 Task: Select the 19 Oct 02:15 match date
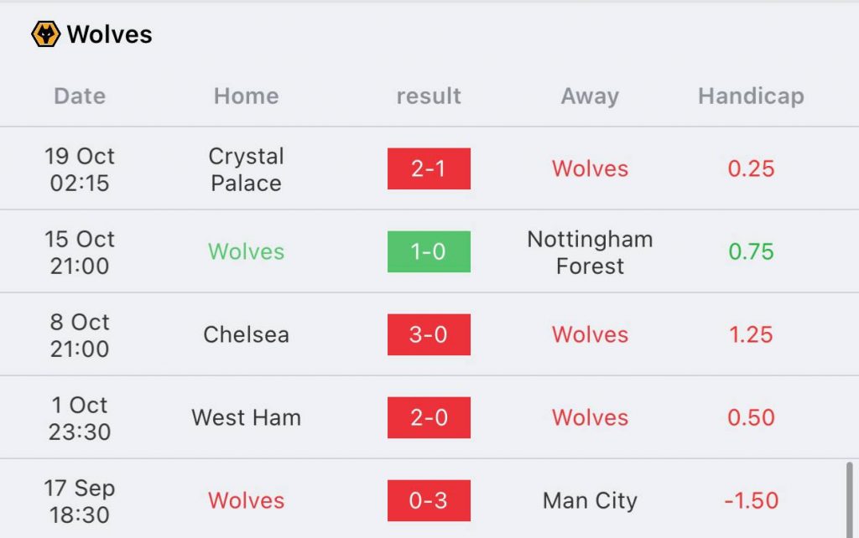coord(80,169)
